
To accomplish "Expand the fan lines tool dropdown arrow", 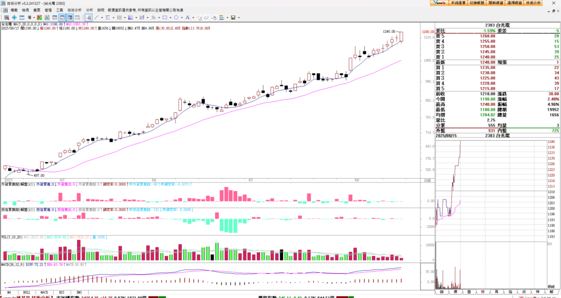I will click(x=136, y=17).
